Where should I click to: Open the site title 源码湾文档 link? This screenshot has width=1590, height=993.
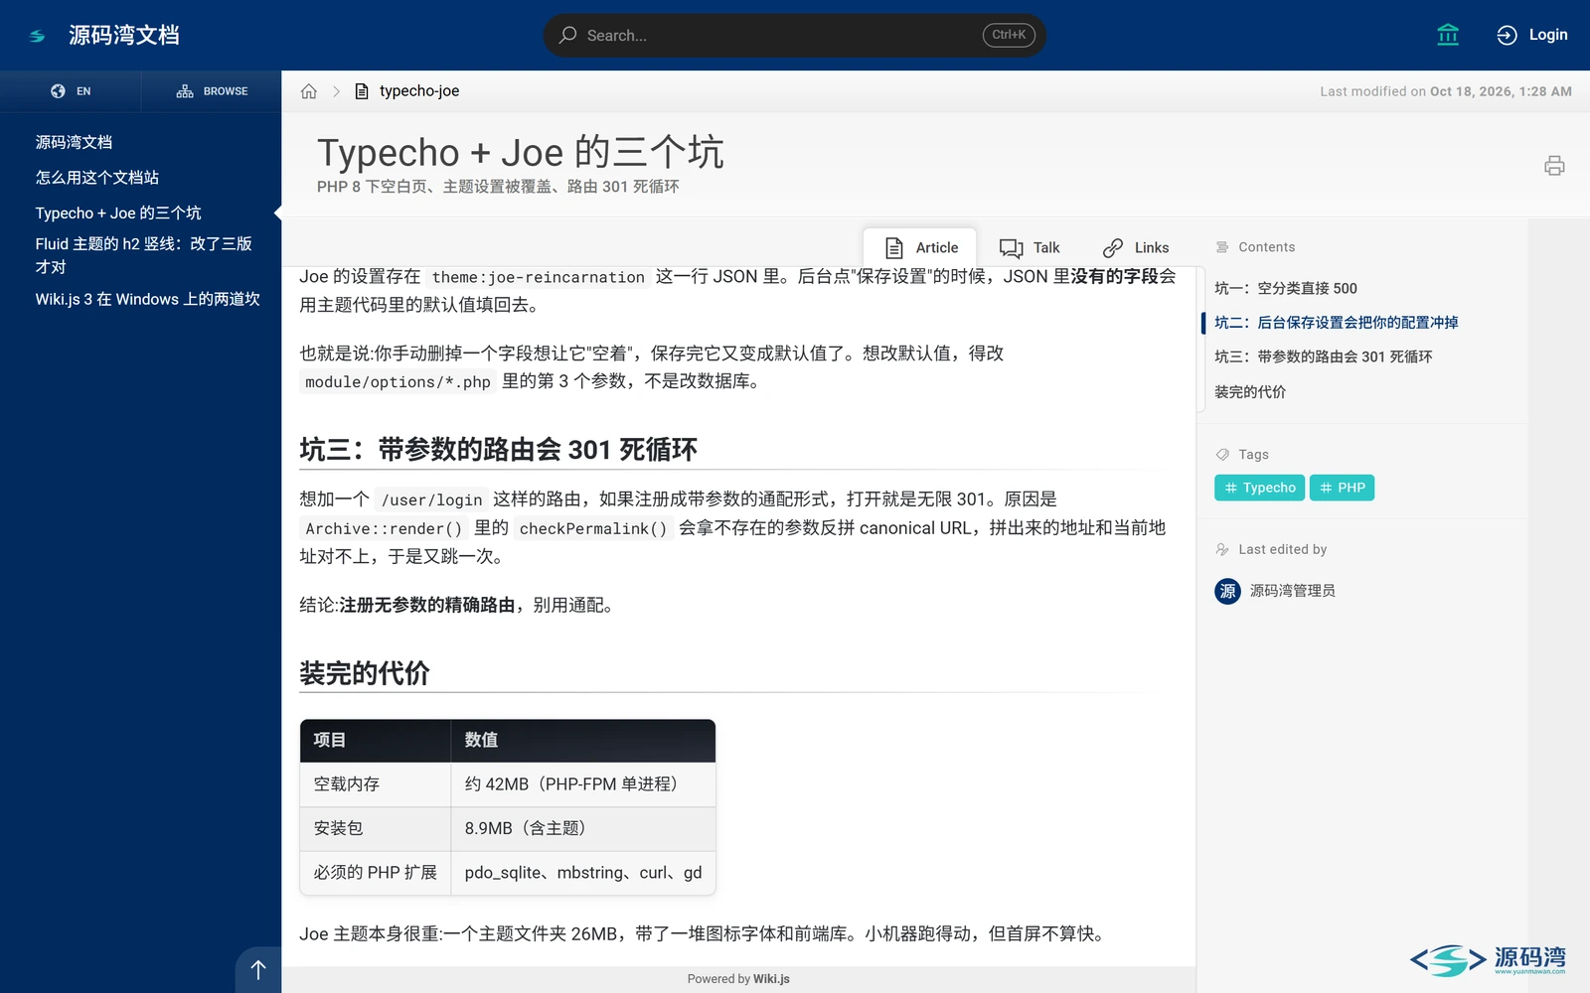pos(124,36)
